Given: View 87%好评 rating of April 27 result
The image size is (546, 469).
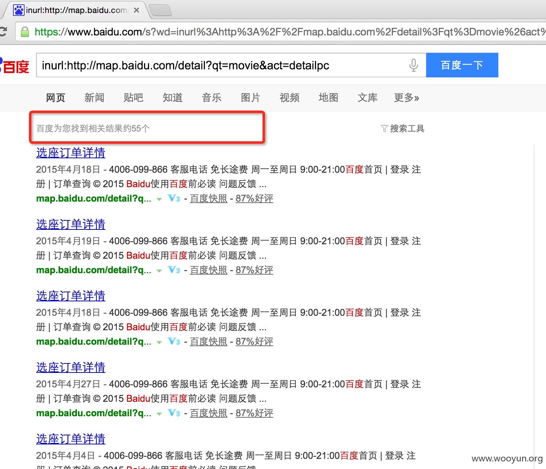Looking at the screenshot, I should click(x=255, y=413).
